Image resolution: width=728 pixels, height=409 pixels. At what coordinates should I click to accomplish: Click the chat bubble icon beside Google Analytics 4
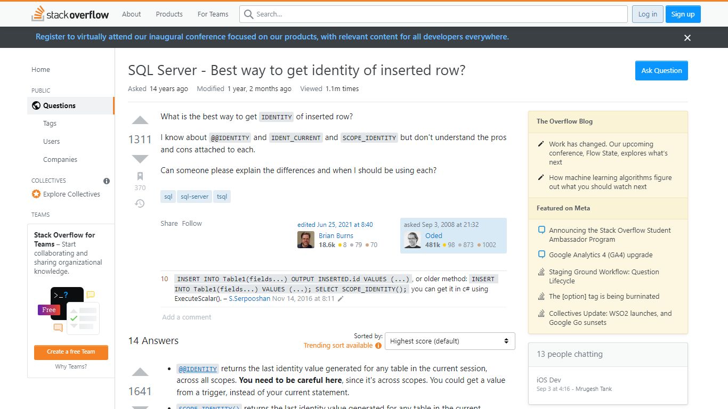(541, 255)
